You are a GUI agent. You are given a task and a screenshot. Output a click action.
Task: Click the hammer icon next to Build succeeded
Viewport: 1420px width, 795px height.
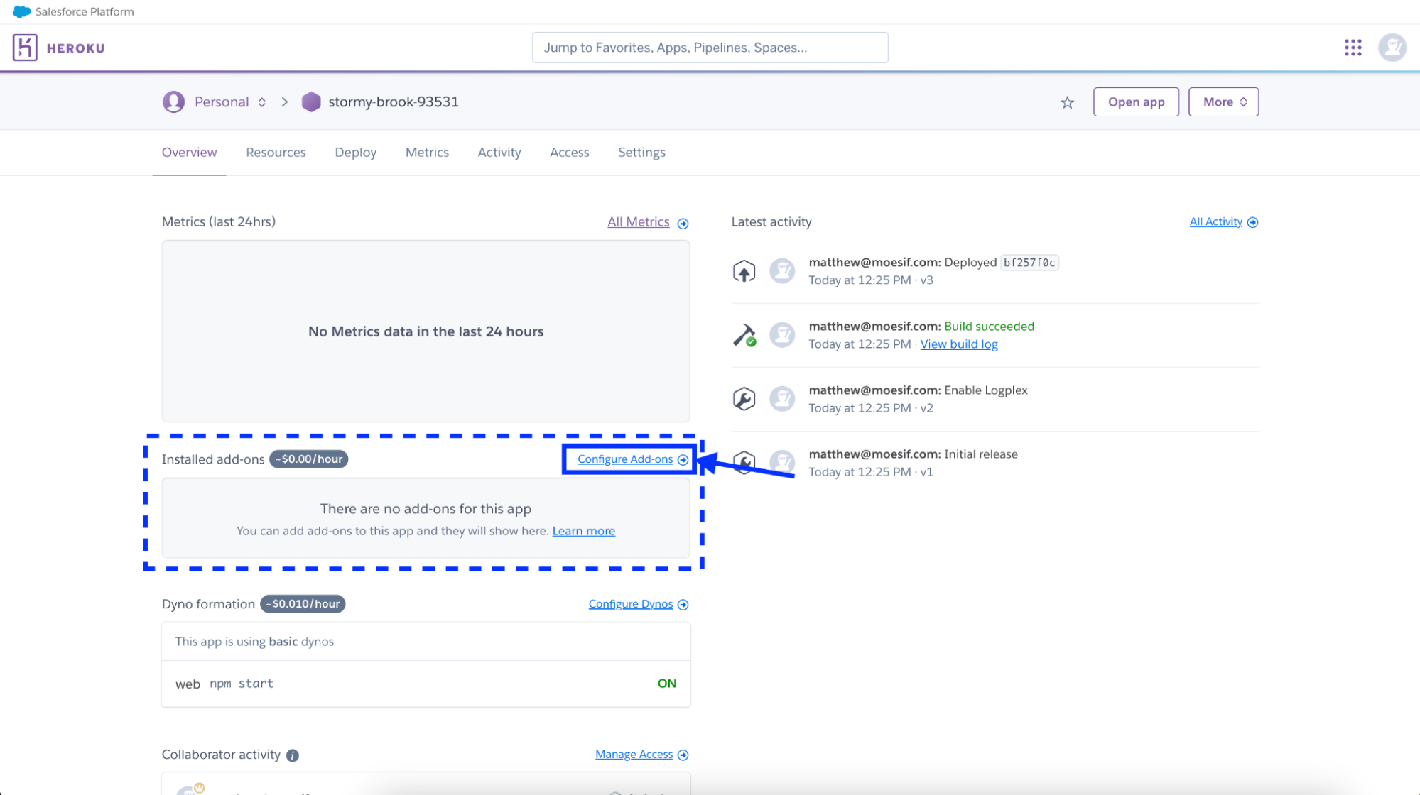tap(744, 334)
